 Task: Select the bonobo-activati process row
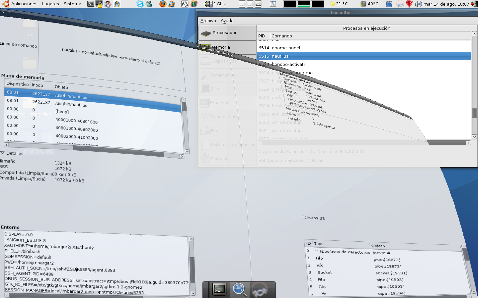click(x=364, y=64)
